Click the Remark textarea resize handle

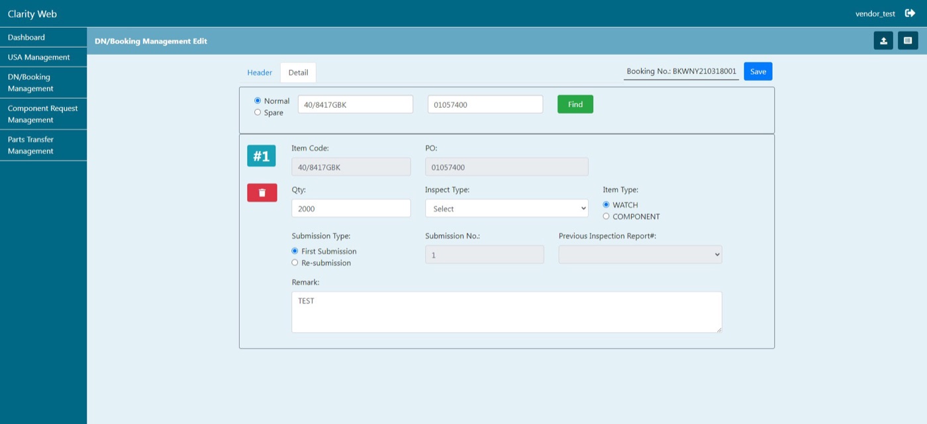pos(718,329)
